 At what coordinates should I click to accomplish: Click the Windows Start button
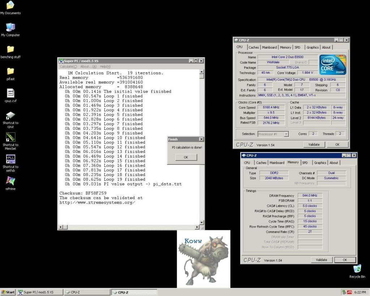[x=8, y=292]
